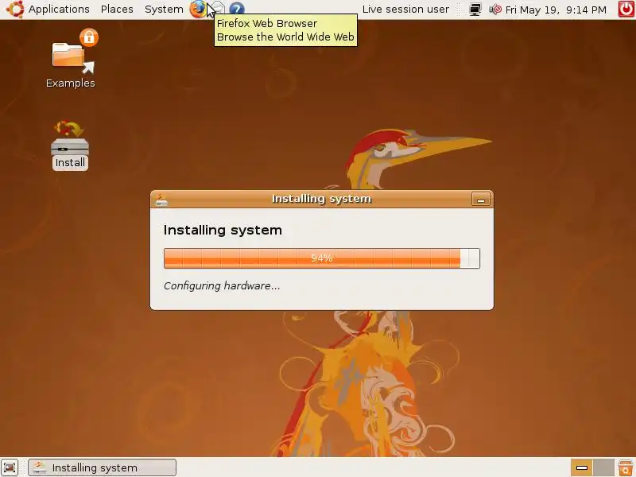Open the Places menu
This screenshot has height=477, width=636.
[x=117, y=9]
